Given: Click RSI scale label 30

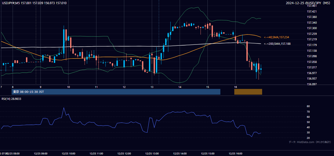Looking at the screenshot, I should pos(308,133).
